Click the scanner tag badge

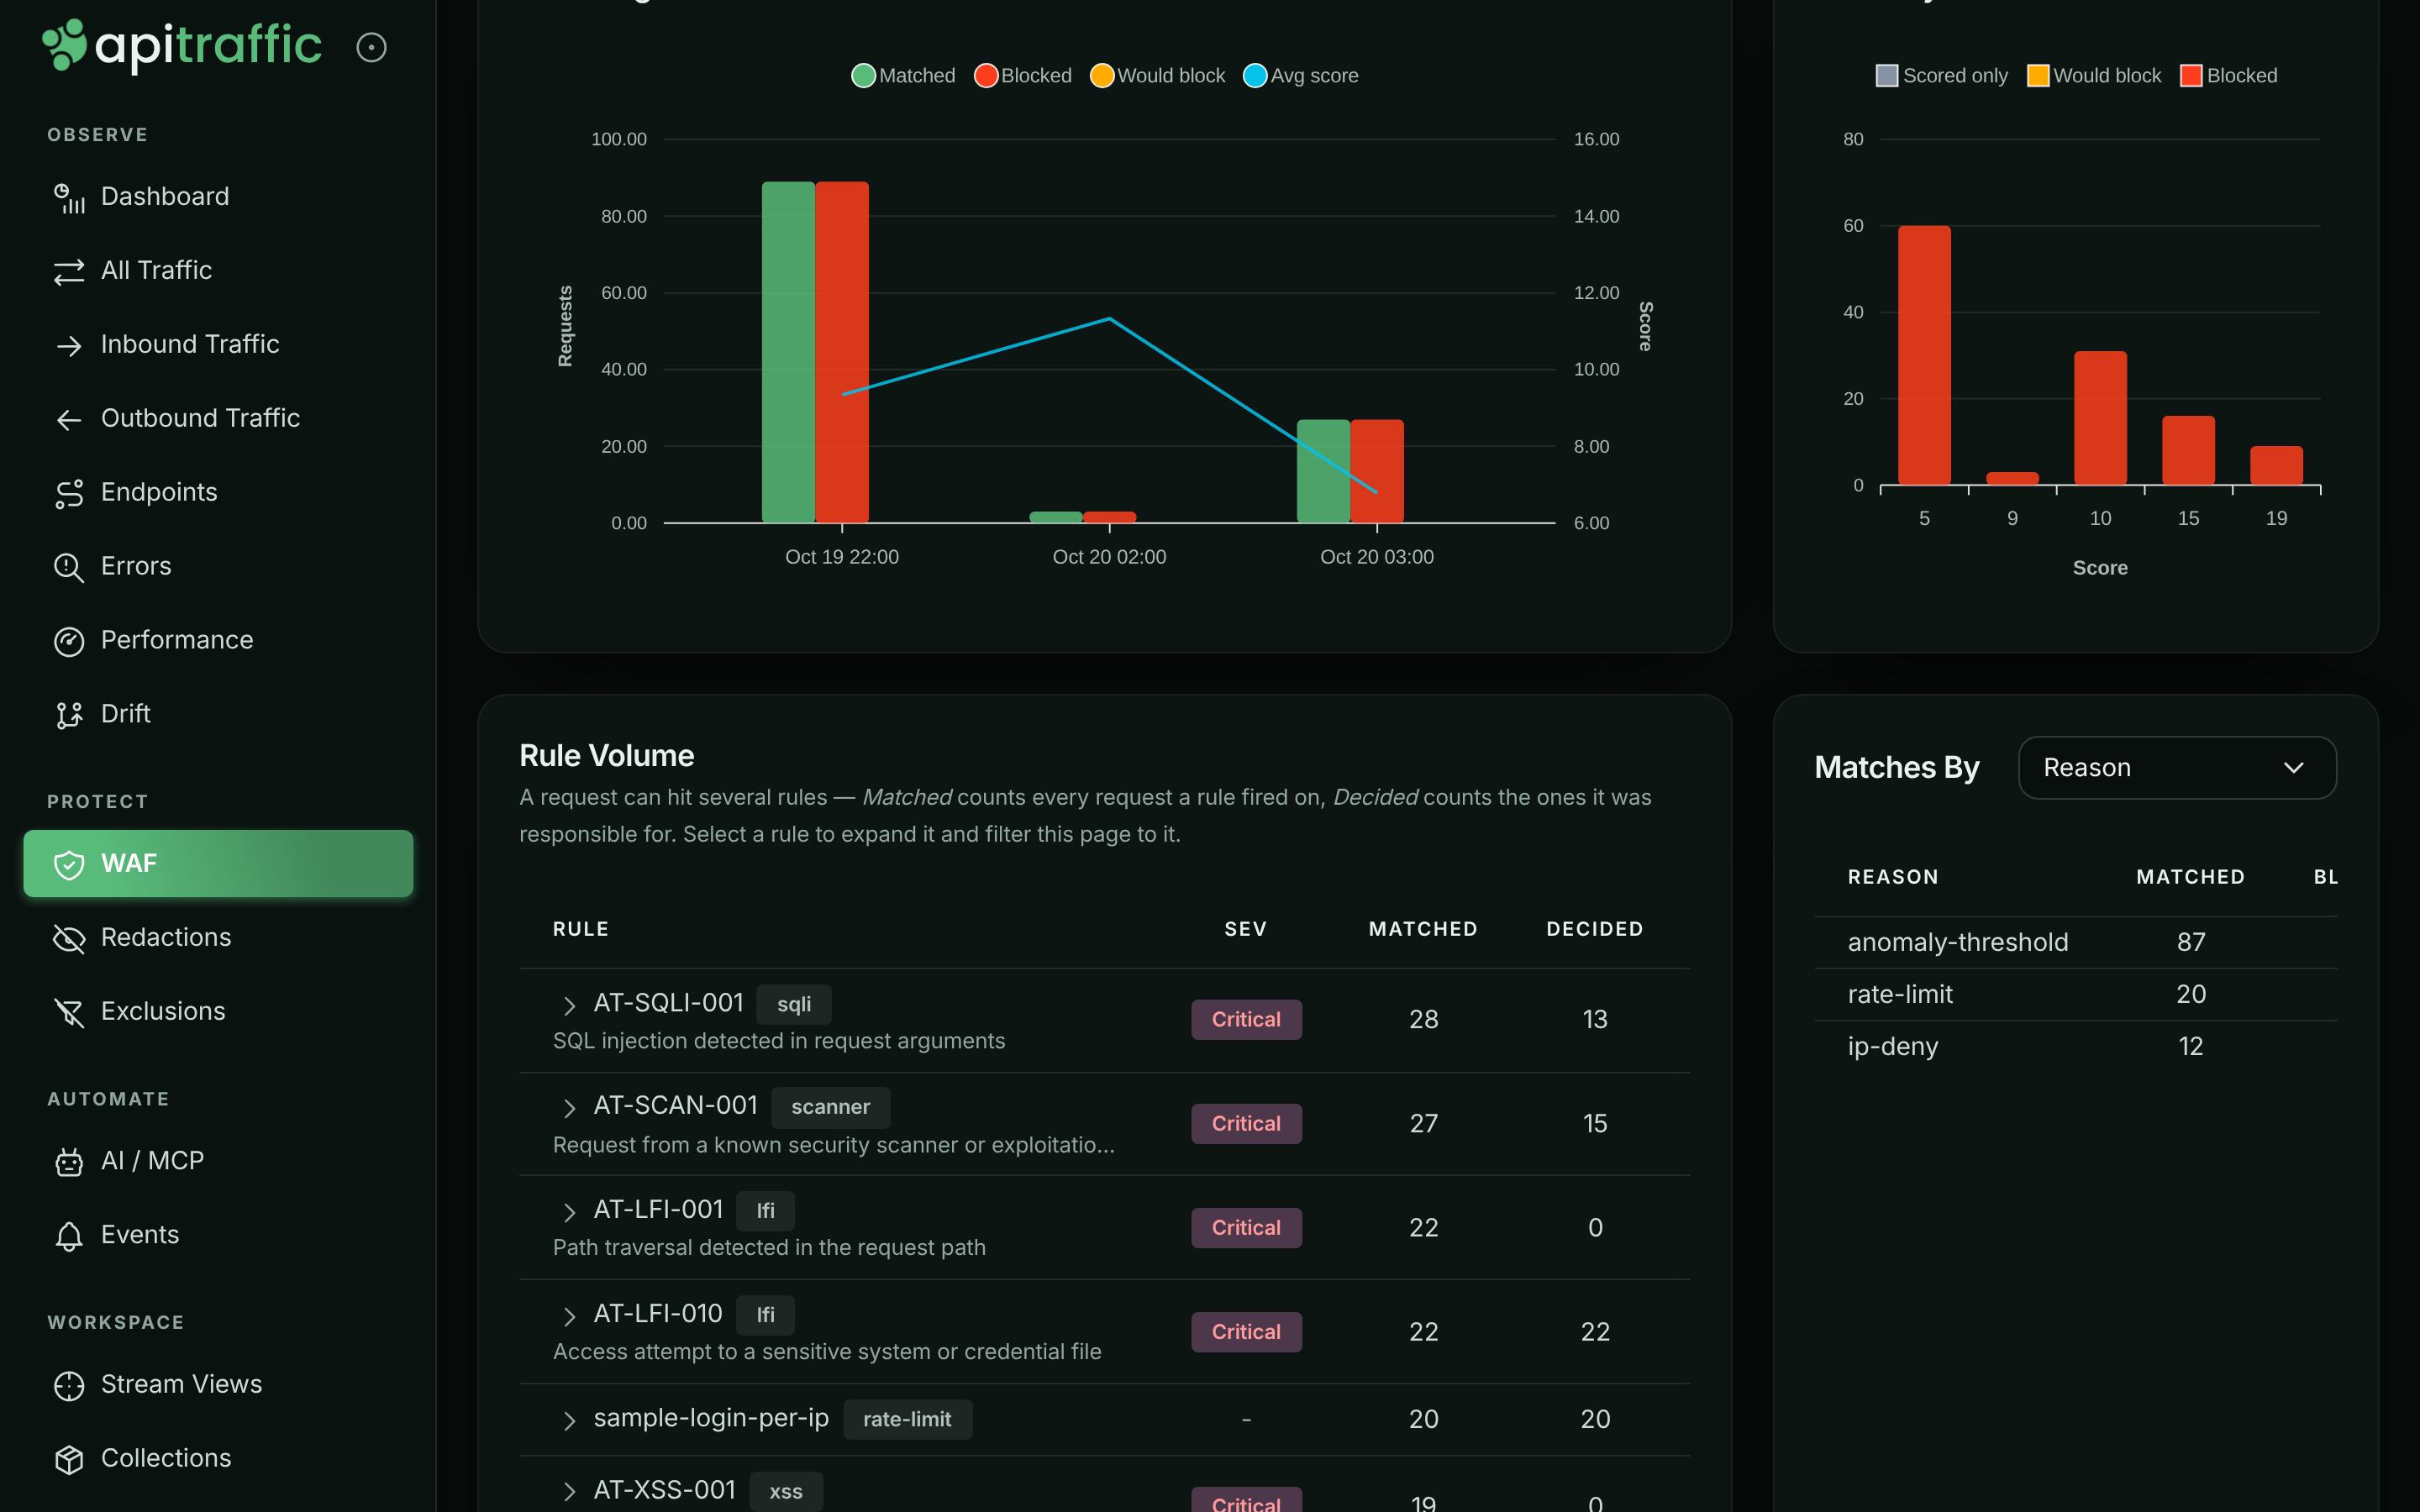pos(830,1107)
